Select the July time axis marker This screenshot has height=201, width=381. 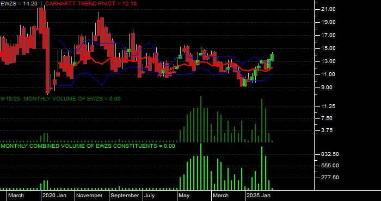tap(149, 196)
